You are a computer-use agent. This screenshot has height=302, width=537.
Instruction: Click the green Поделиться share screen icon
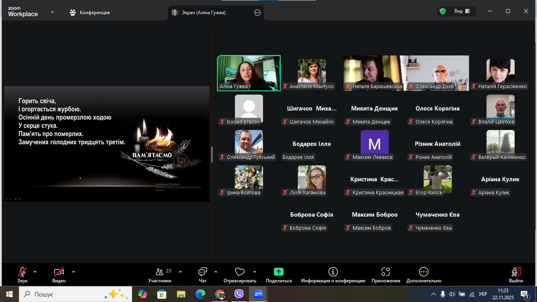point(278,272)
